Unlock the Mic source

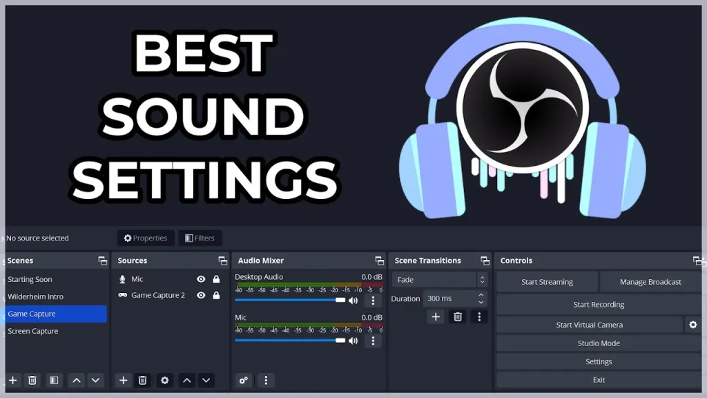(x=216, y=279)
